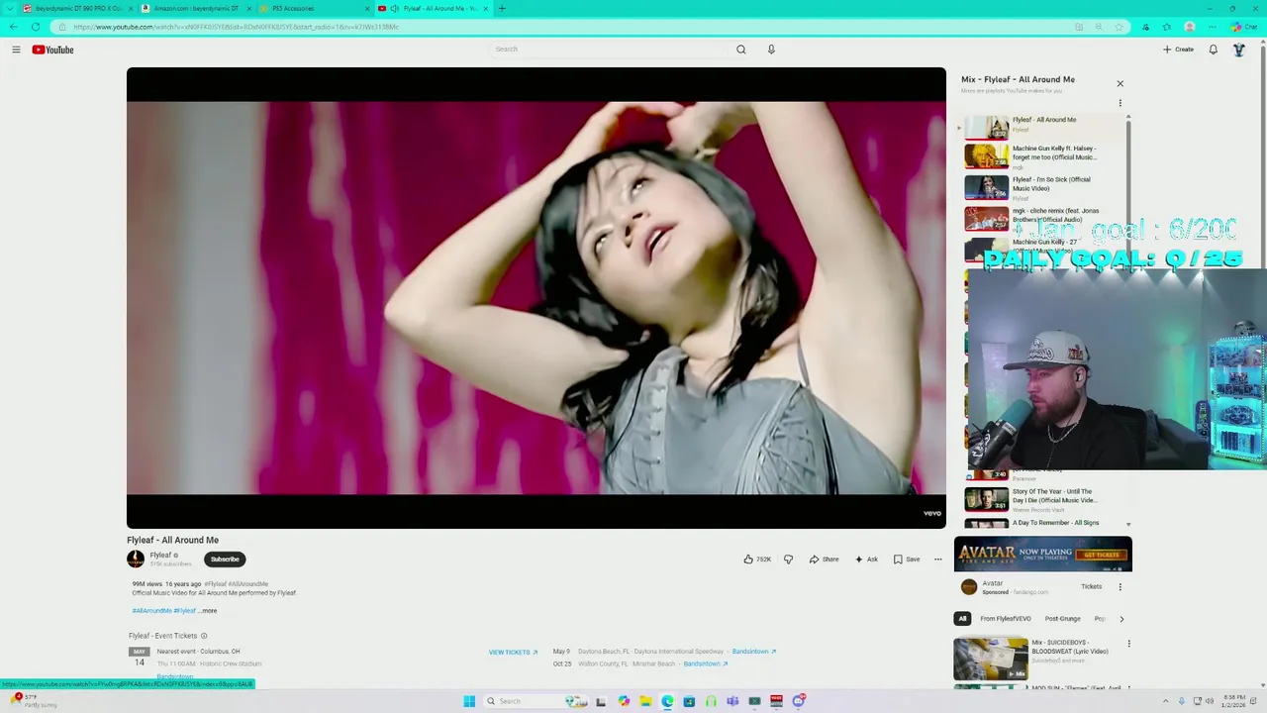Show more filter chips with the right arrow
Screen dimensions: 1267x713
coord(1121,619)
